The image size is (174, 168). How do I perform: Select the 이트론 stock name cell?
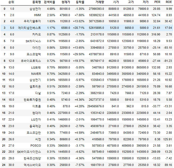(x=37, y=106)
